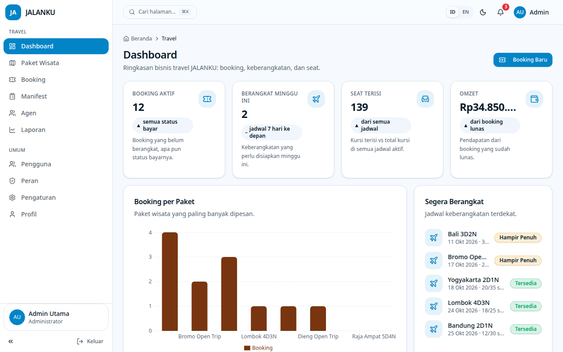Click the 'jadwal 7 hari ke depan' chip
The image size is (563, 352).
click(272, 132)
